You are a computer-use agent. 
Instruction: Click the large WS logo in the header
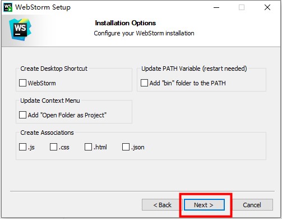coord(20,29)
